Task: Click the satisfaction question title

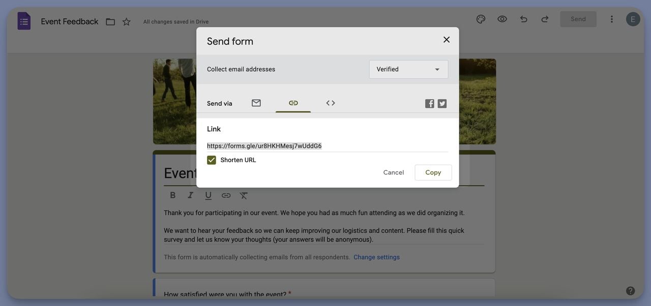Action: 225,294
